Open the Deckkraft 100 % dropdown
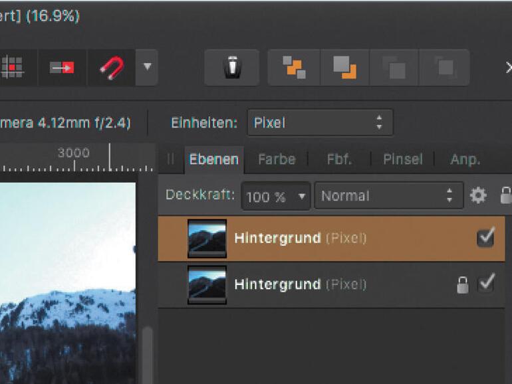512x384 pixels. point(275,196)
